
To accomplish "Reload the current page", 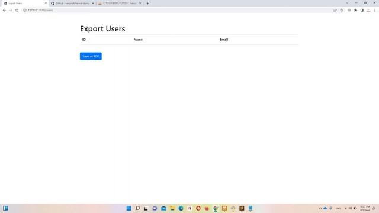I will click(x=17, y=11).
